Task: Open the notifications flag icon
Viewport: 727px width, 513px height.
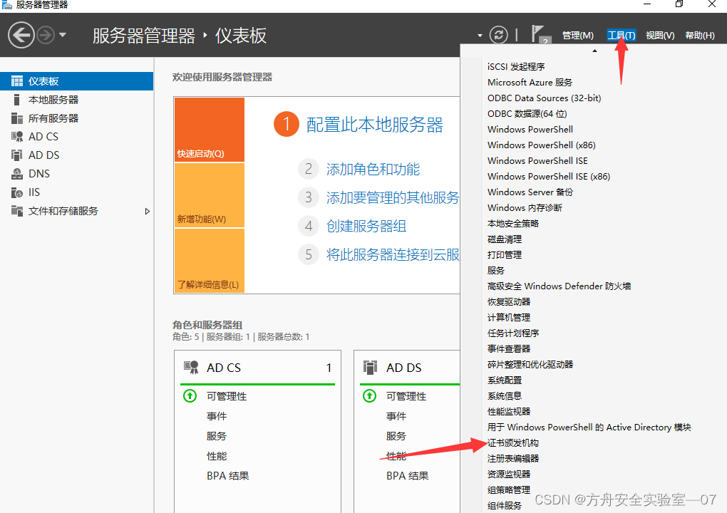Action: pyautogui.click(x=540, y=34)
